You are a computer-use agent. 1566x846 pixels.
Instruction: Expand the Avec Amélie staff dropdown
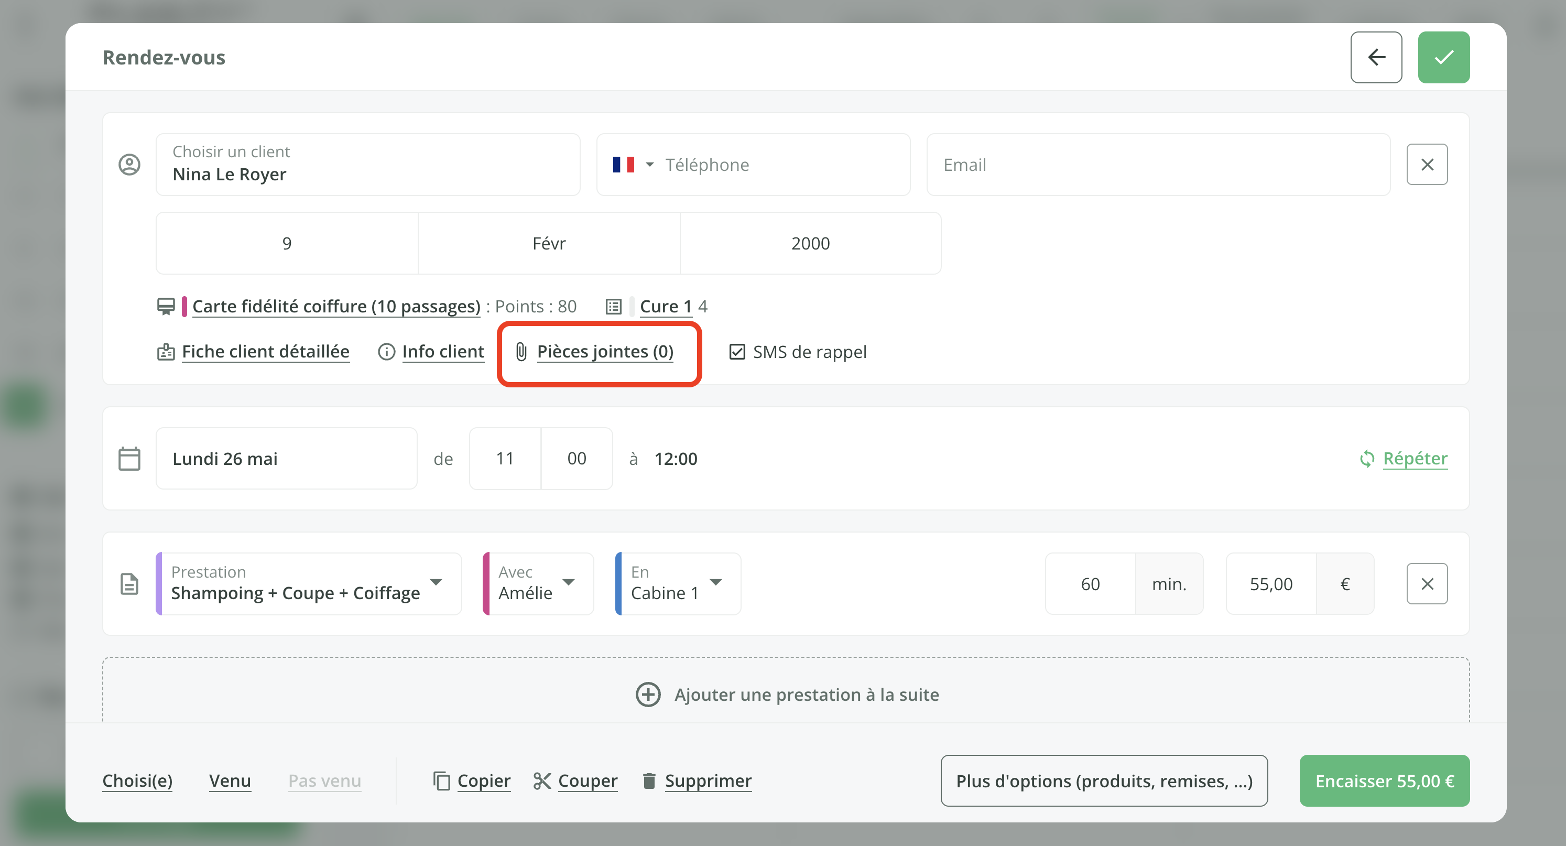point(570,583)
